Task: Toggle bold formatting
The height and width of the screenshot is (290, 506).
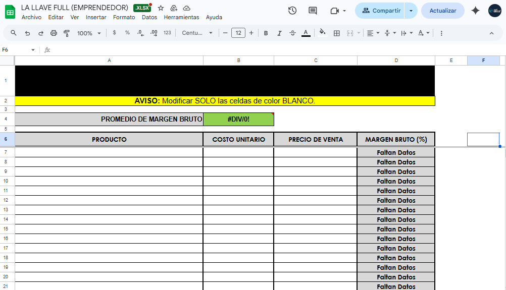Action: (266, 33)
